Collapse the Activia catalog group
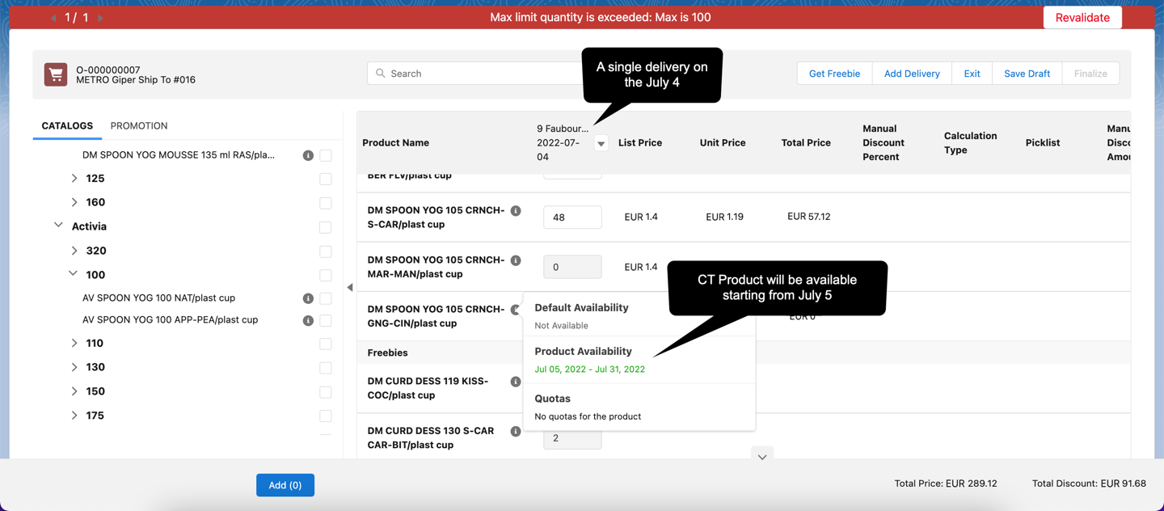The width and height of the screenshot is (1164, 511). (58, 226)
